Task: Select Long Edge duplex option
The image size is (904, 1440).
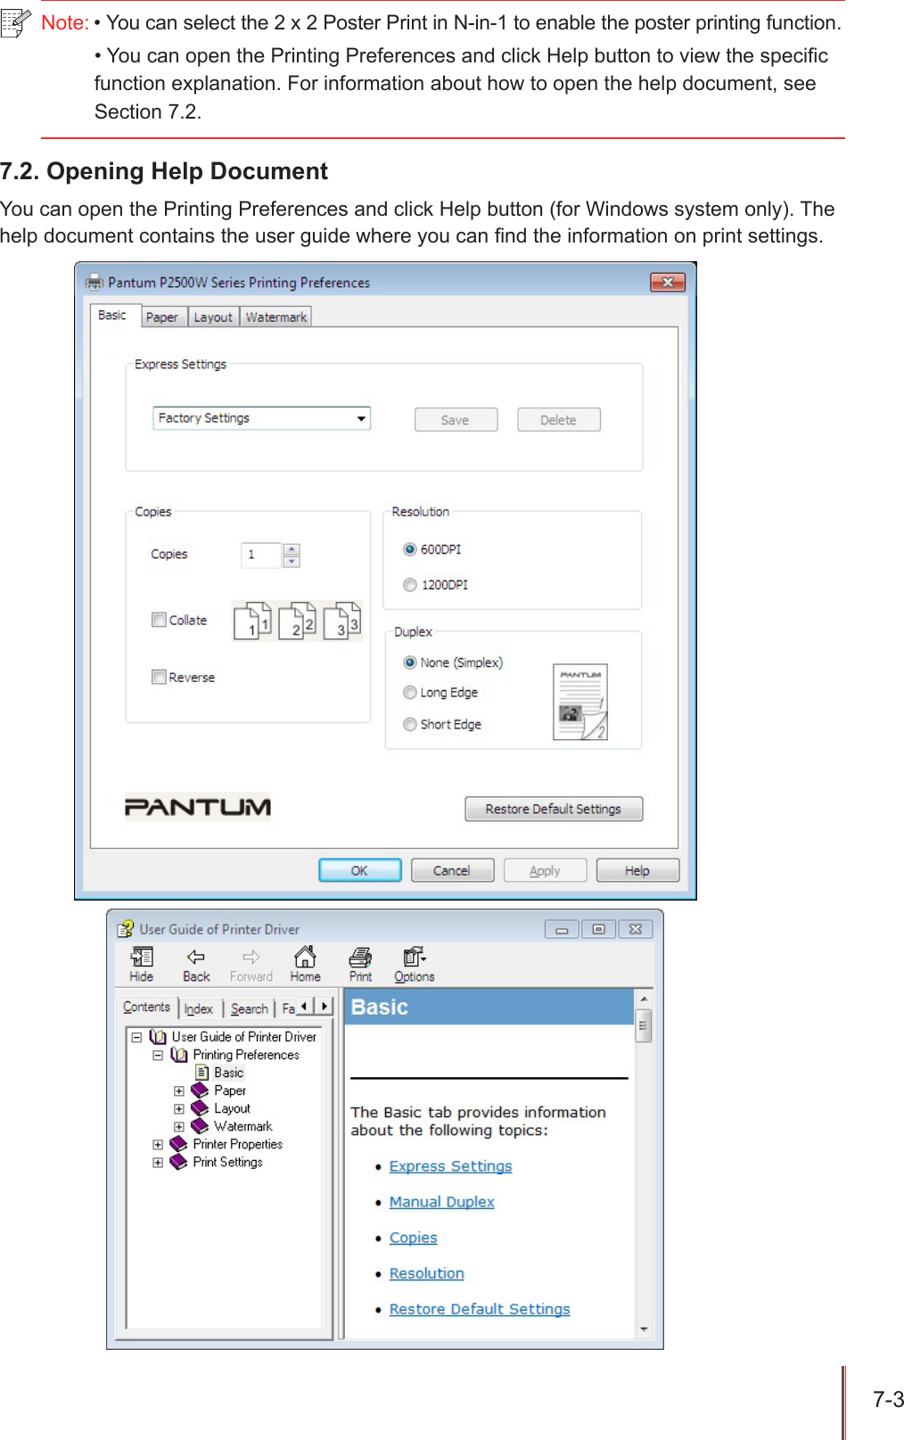Action: click(410, 693)
